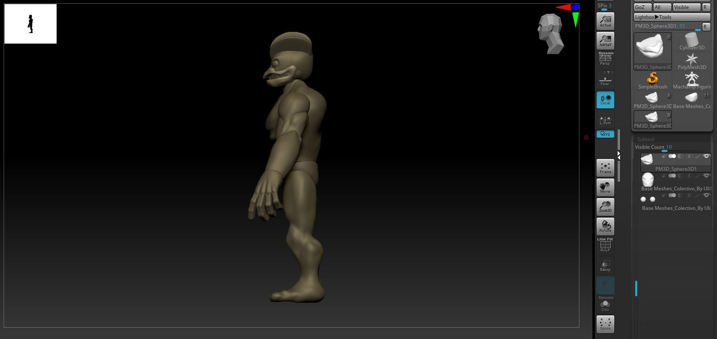Select the PolyMesh3D star tool
717x339 pixels.
tap(692, 62)
